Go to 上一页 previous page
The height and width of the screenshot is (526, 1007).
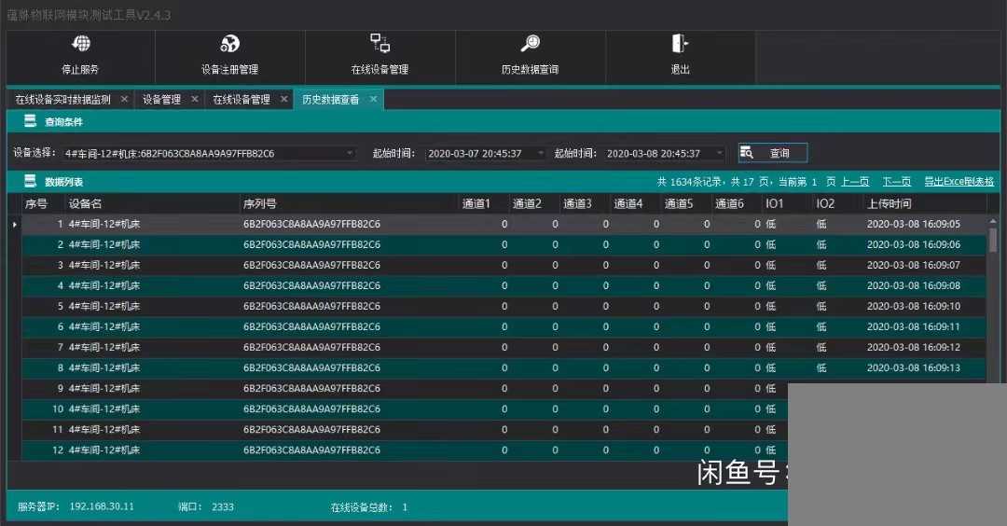click(x=855, y=182)
